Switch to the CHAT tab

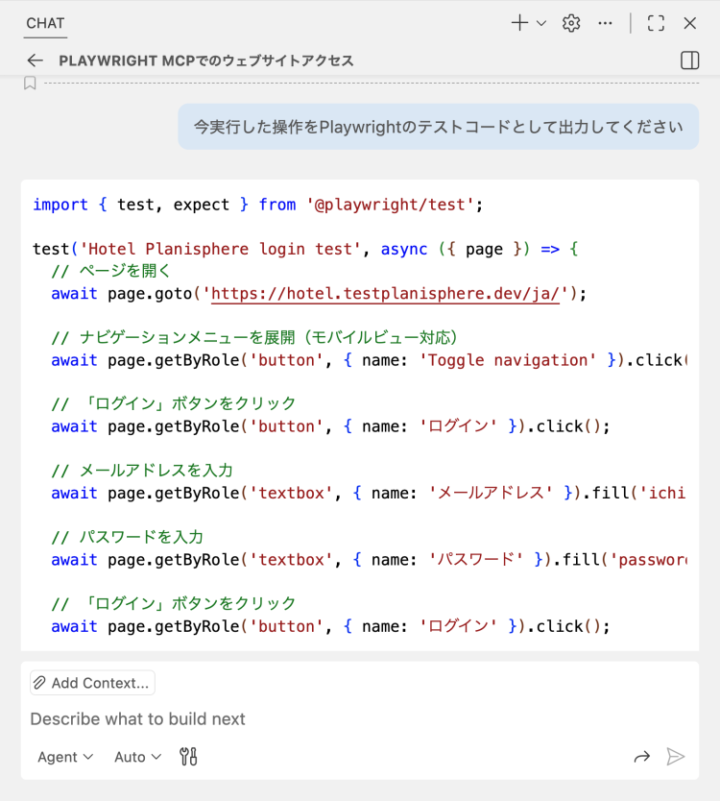[x=45, y=23]
